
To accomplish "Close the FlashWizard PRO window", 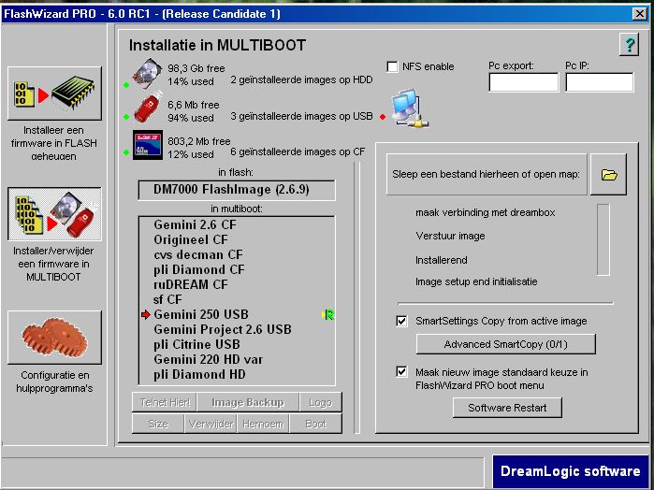I will pyautogui.click(x=639, y=14).
